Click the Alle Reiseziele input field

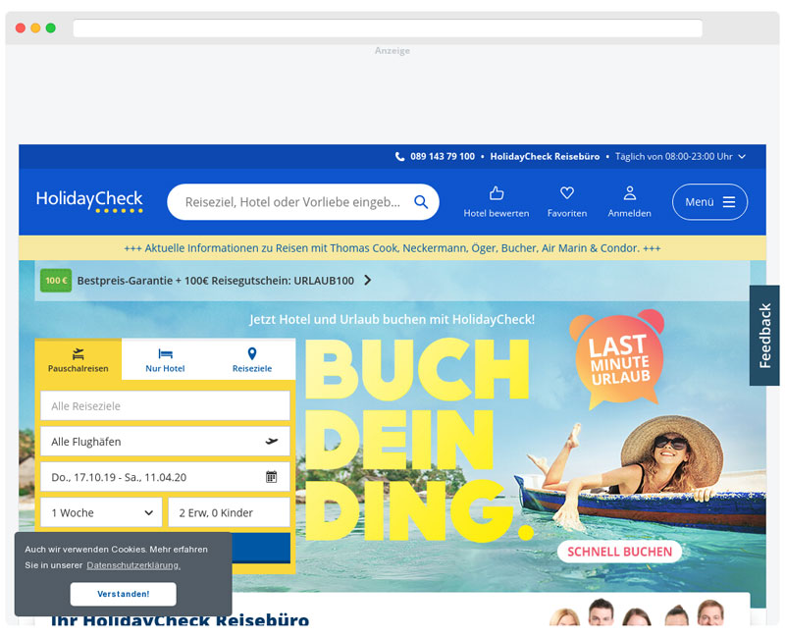click(165, 405)
